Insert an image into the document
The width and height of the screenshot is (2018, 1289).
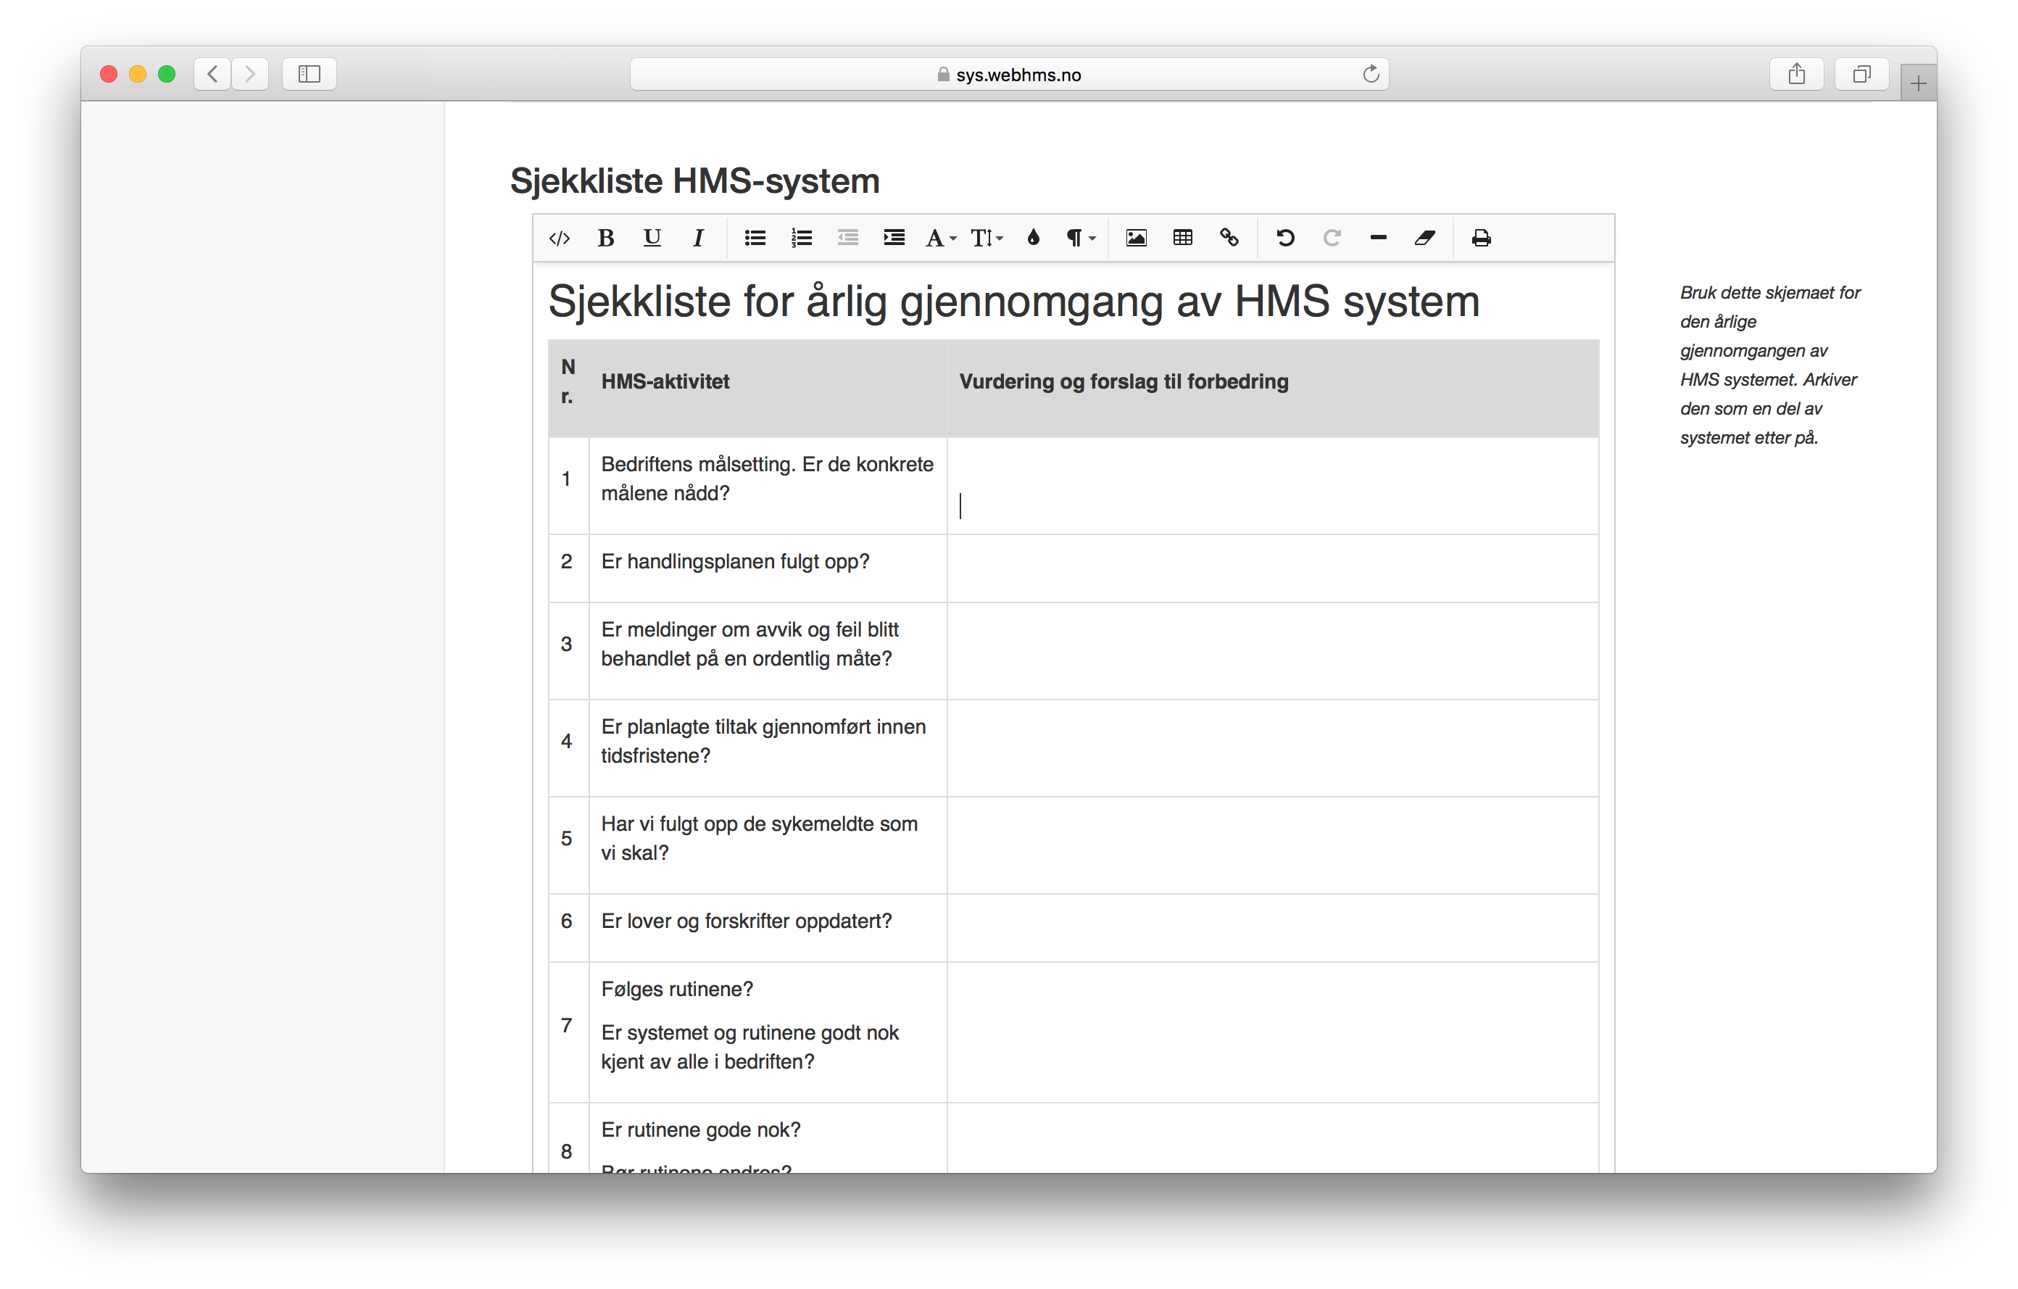click(1137, 238)
